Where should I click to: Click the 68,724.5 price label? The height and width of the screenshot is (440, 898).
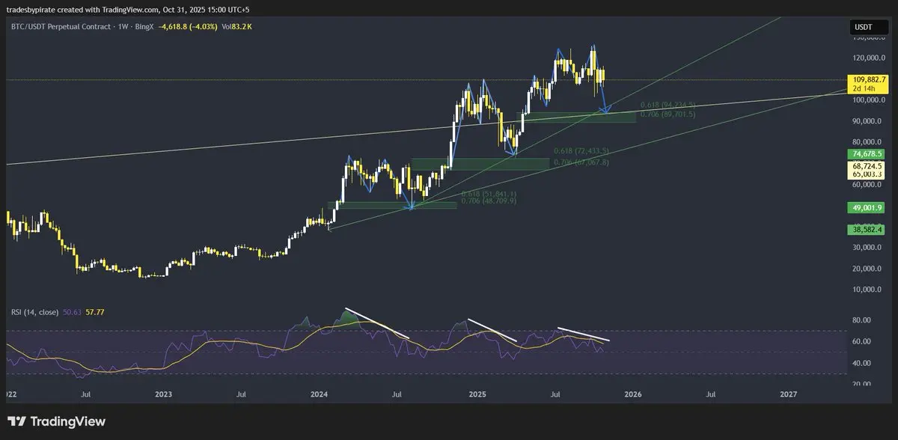click(868, 166)
